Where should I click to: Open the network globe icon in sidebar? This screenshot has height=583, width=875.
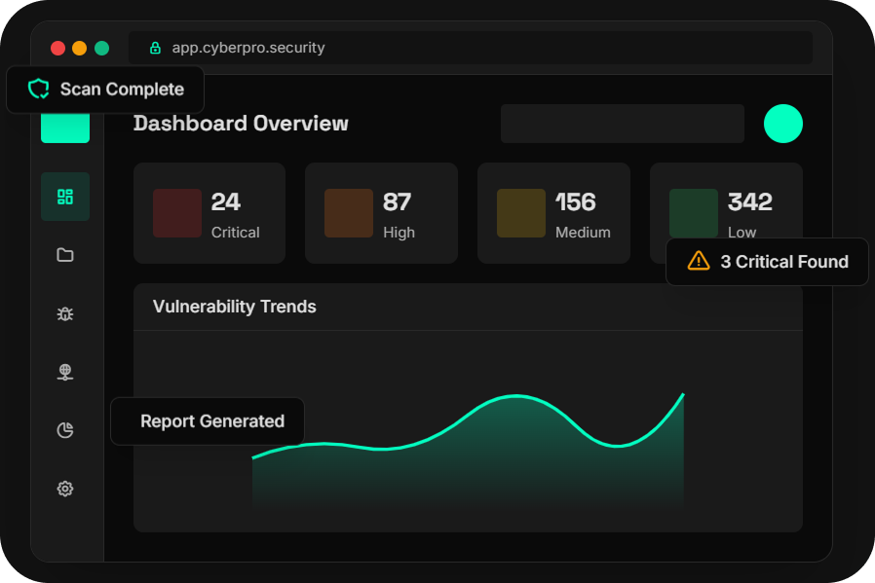[x=65, y=372]
